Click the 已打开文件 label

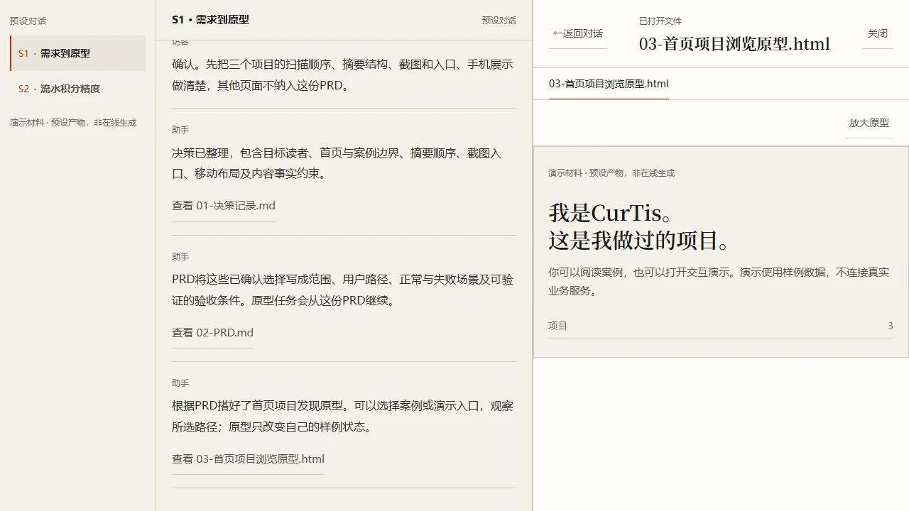pos(660,21)
